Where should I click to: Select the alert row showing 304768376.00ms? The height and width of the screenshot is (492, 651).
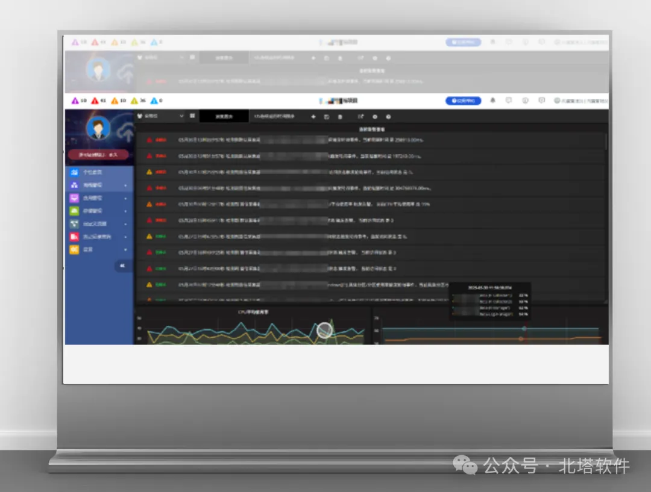coord(370,188)
